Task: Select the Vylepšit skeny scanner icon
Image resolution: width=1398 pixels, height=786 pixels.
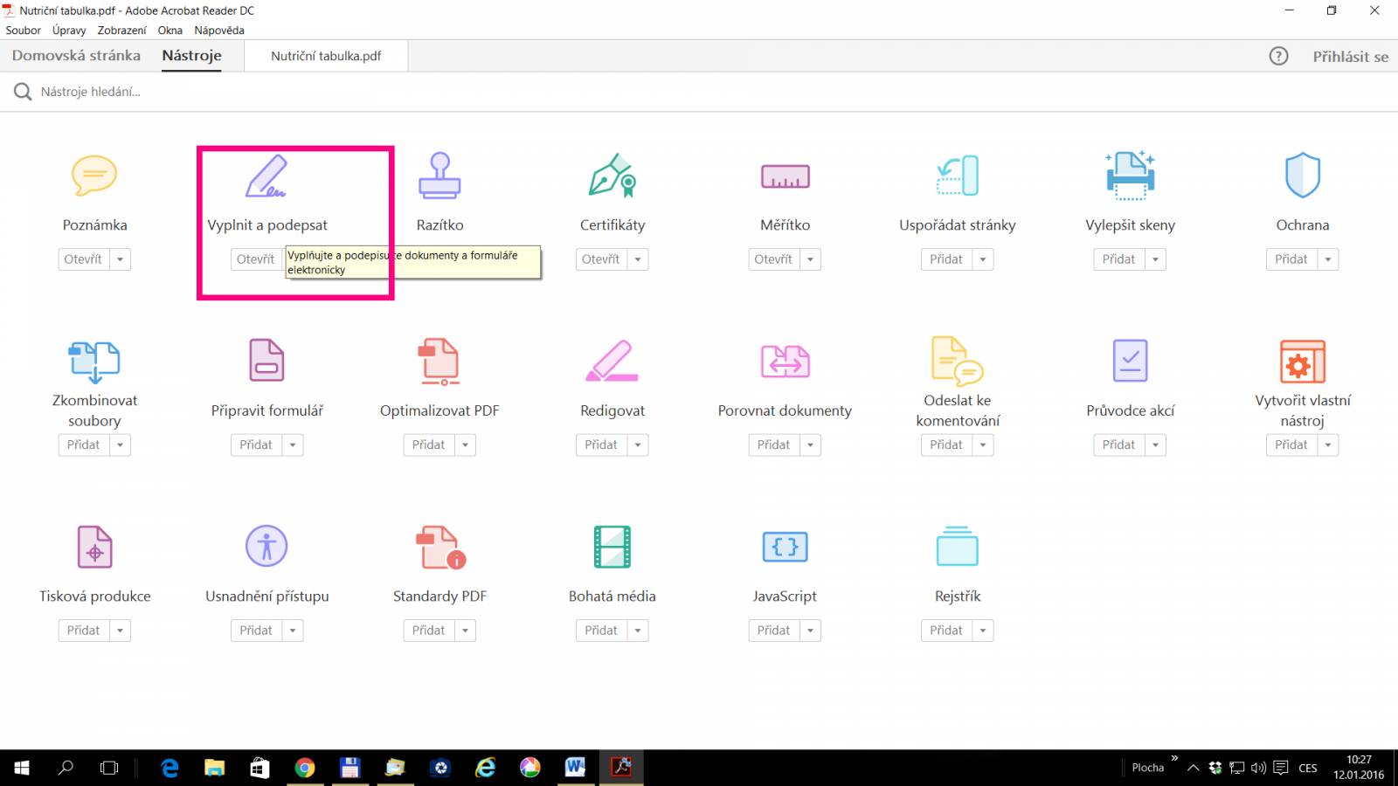Action: click(x=1130, y=176)
